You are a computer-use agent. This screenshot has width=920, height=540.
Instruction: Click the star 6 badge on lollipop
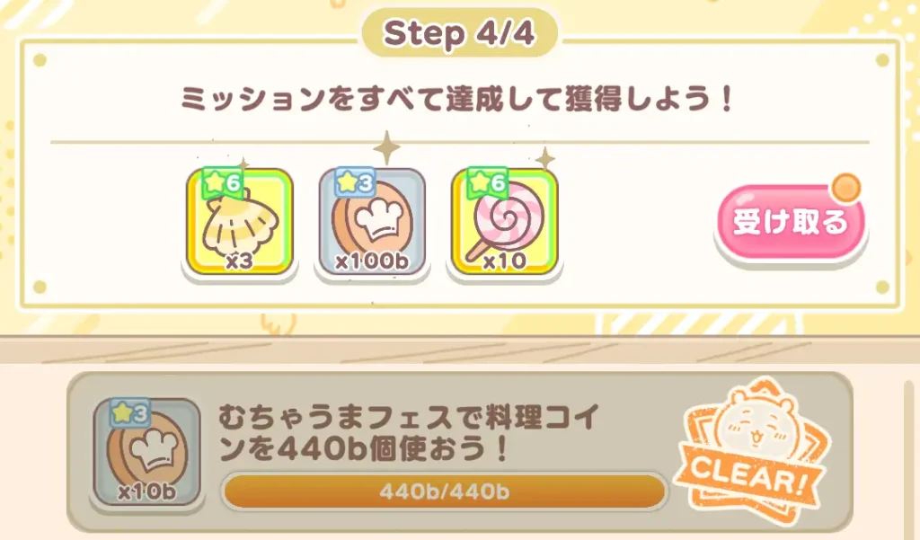[487, 182]
